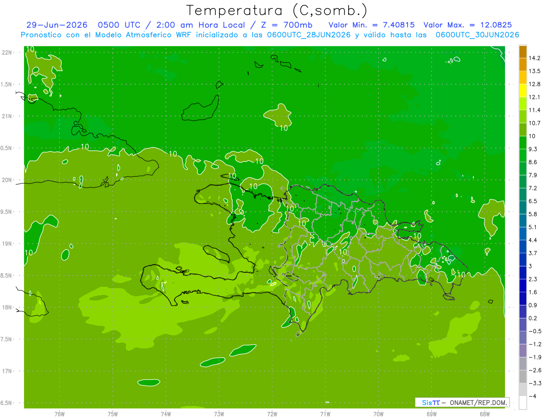
Task: Click the title "Temperatura (C,somb.)"
Action: tap(277, 10)
